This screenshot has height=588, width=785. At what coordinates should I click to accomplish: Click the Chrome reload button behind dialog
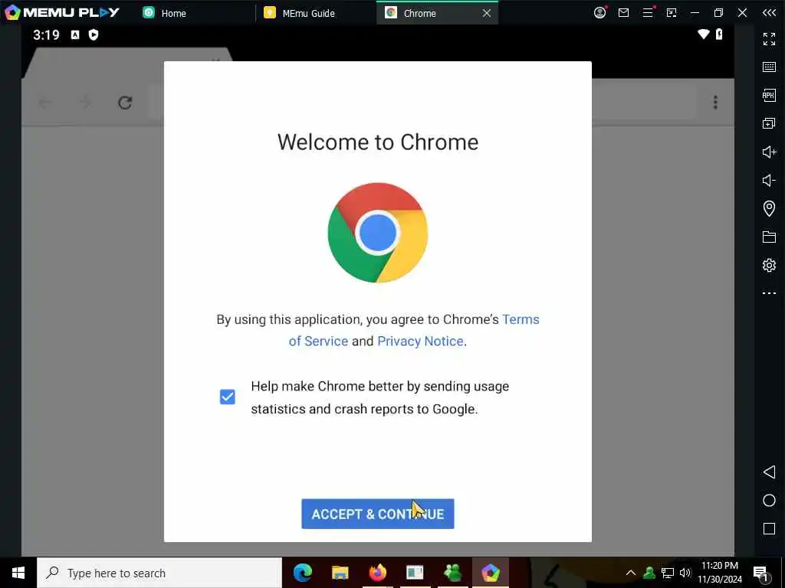[x=125, y=103]
